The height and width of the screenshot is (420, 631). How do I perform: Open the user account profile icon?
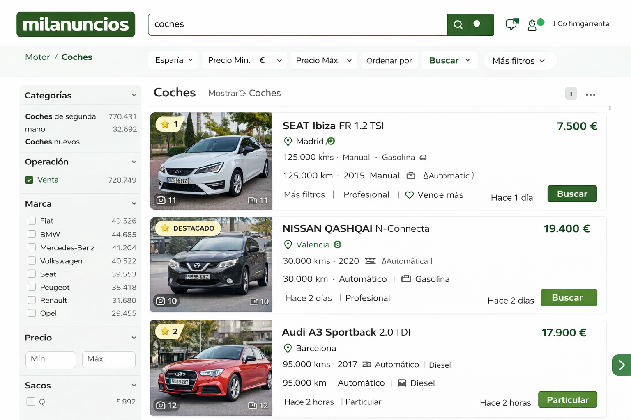click(532, 25)
